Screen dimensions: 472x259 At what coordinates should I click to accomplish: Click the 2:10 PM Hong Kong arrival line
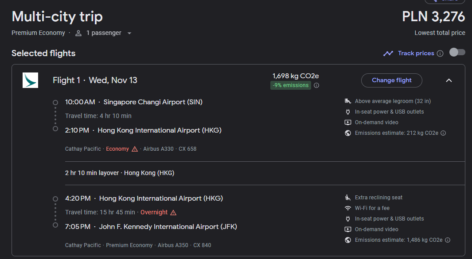[143, 130]
